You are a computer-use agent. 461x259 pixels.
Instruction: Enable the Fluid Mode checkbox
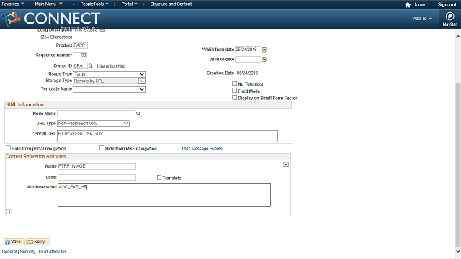point(234,91)
